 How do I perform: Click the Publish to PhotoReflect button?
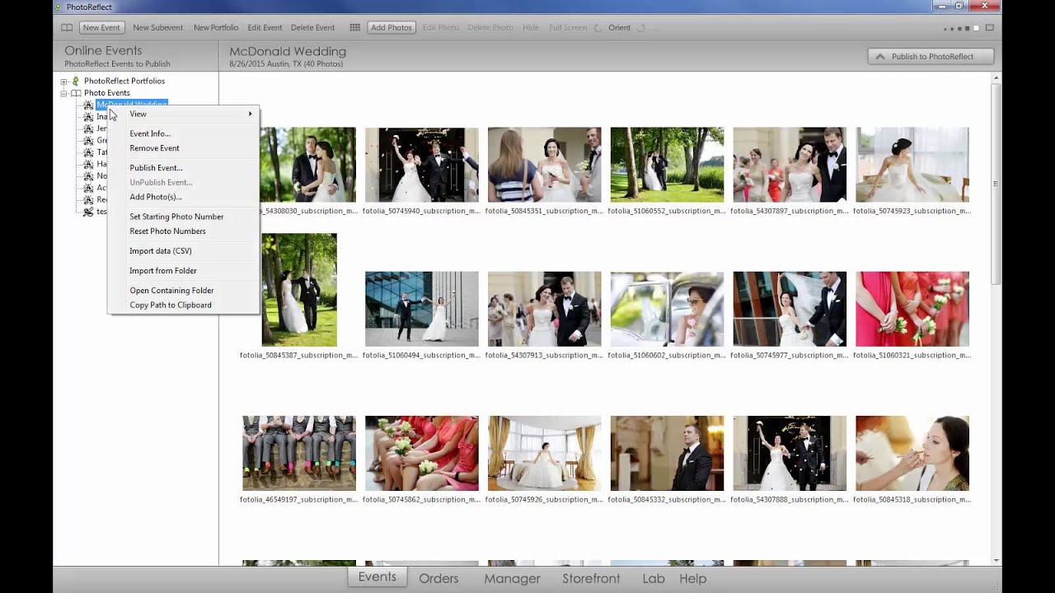931,57
